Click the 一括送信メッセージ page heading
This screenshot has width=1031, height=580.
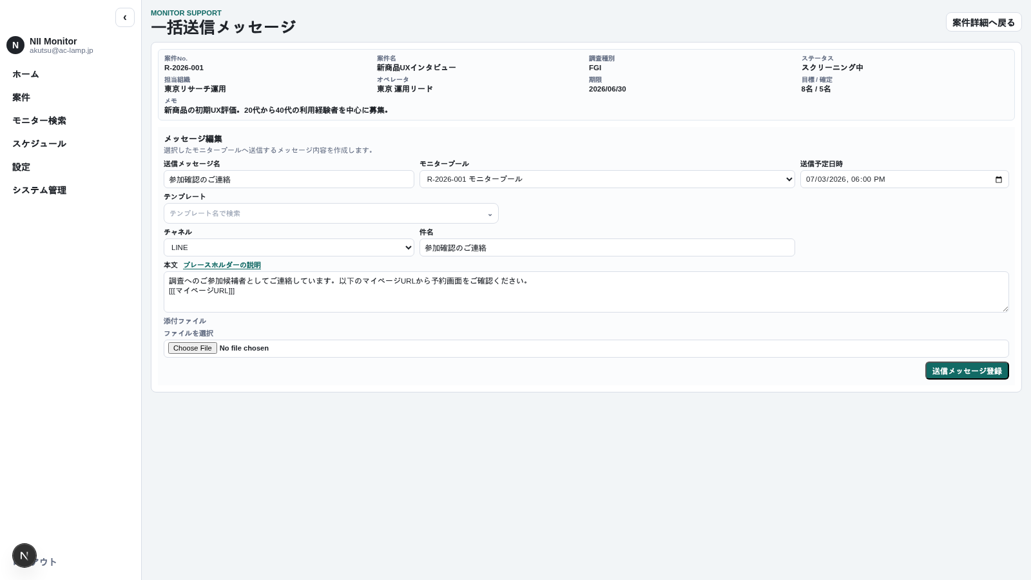click(223, 27)
